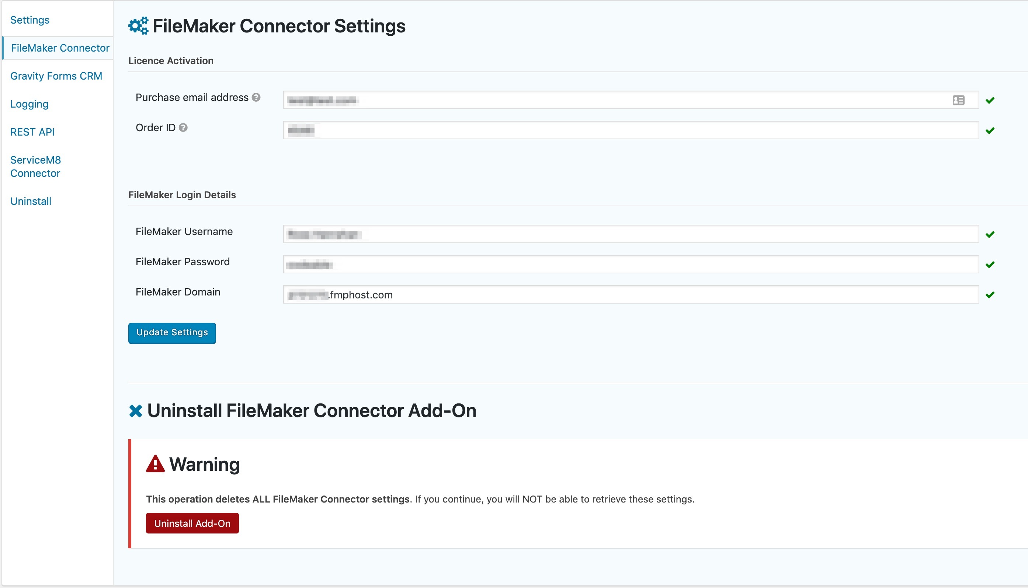Click the FileMaker Username label
Screen dimensions: 1028x588
[x=184, y=231]
